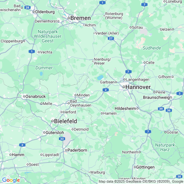Click the A39 highway shield
This screenshot has height=184, width=184.
click(x=161, y=109)
